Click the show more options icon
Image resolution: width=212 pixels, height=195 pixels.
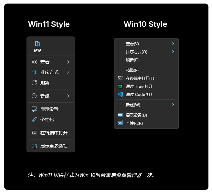click(x=34, y=146)
